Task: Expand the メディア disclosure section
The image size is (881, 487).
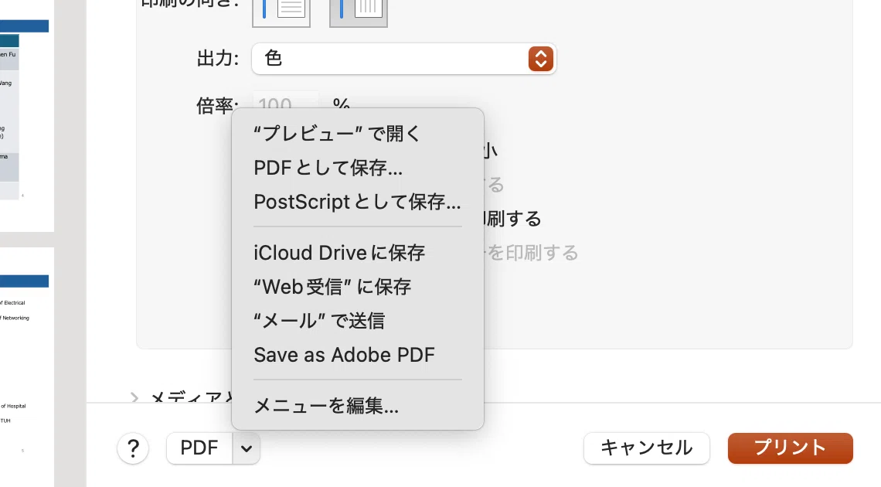Action: (x=134, y=397)
